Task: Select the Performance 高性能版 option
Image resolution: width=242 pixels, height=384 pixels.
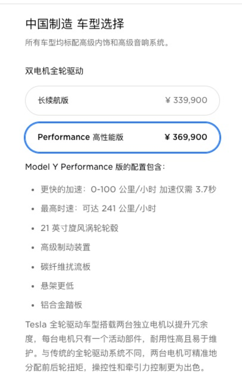Action: coord(81,137)
